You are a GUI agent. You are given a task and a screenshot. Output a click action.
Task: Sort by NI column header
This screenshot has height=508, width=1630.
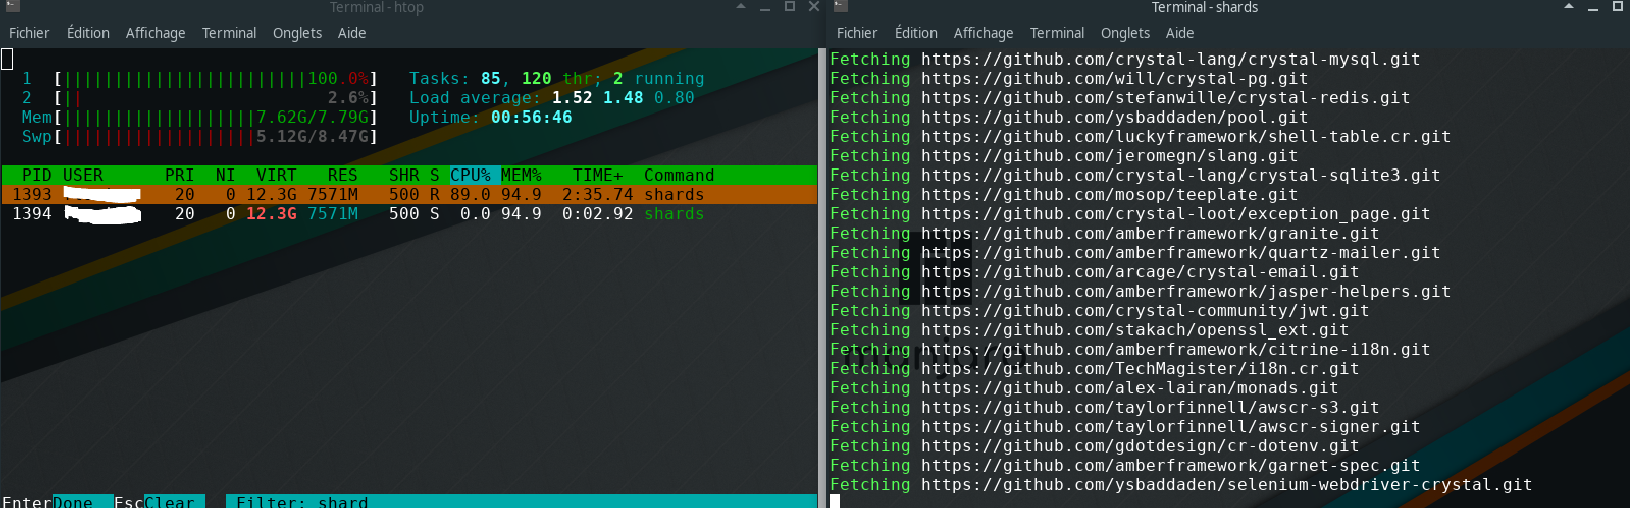click(x=225, y=175)
